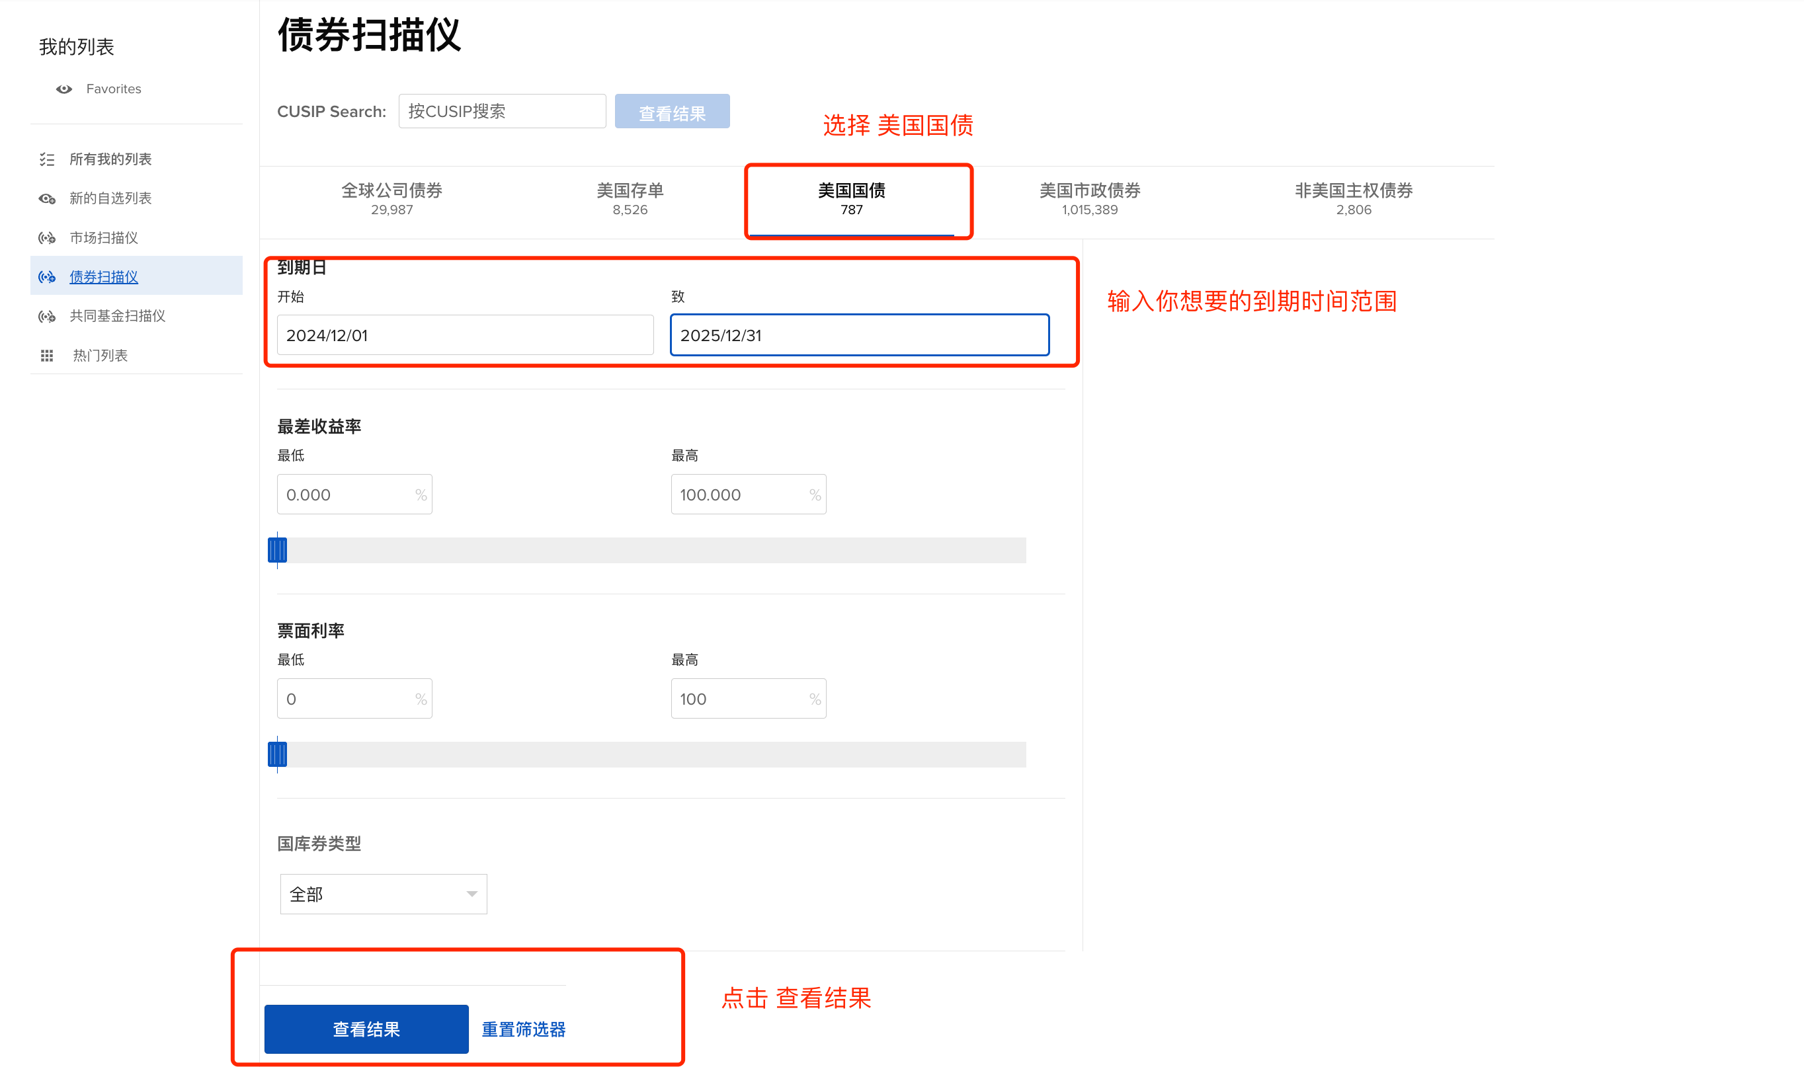Switch to 非美国主权债券 tab
The image size is (1804, 1067).
point(1354,199)
